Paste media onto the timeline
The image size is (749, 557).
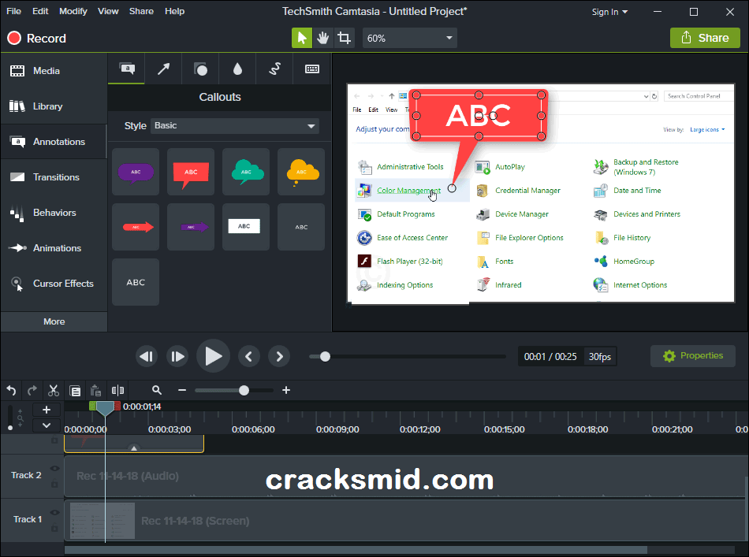point(96,391)
